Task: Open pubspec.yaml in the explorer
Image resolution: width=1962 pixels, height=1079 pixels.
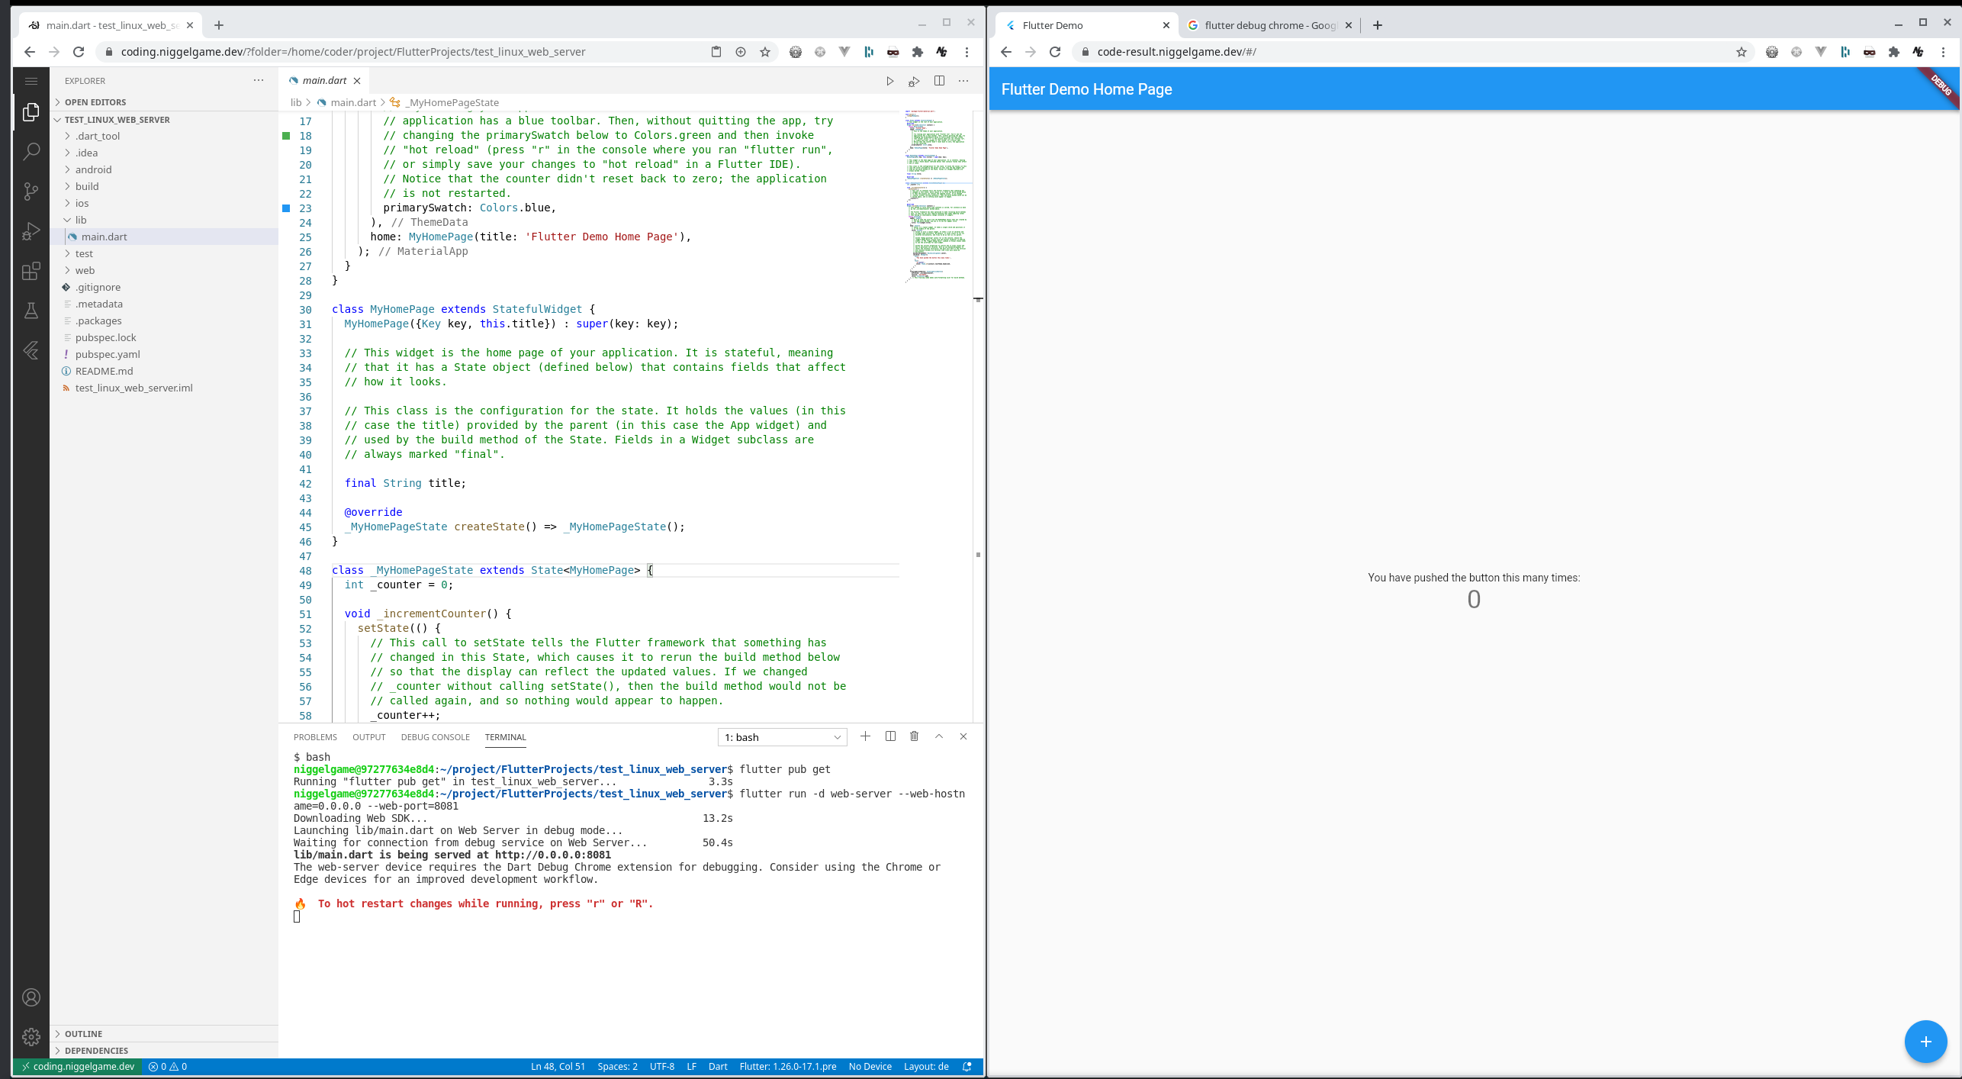Action: point(108,354)
